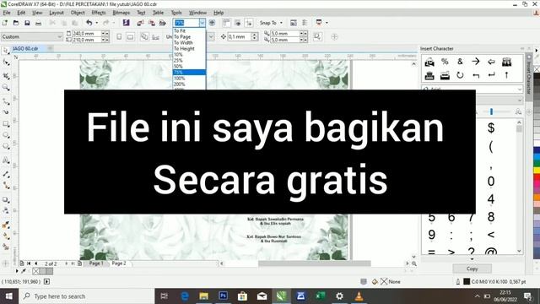Click the Search content icon
Screen dimensions: 540x304
[x=126, y=23]
